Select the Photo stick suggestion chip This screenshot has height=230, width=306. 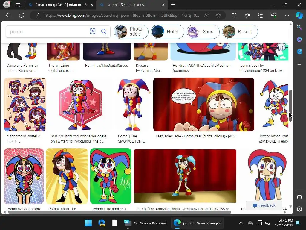tap(131, 31)
